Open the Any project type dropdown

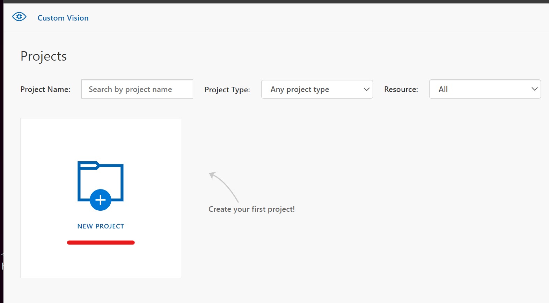pyautogui.click(x=317, y=89)
